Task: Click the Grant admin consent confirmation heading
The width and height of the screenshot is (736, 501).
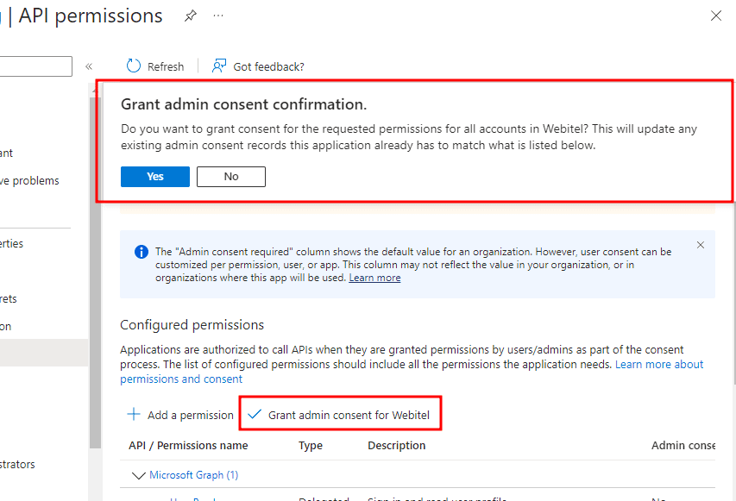Action: [243, 104]
